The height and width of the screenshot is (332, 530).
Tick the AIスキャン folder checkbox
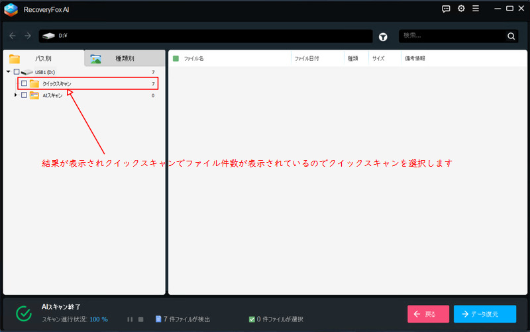click(24, 95)
